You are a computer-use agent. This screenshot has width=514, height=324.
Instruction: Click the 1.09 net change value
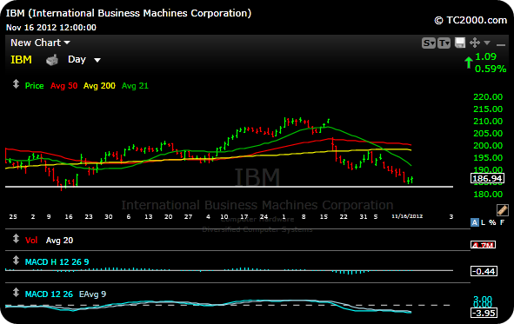coord(485,56)
